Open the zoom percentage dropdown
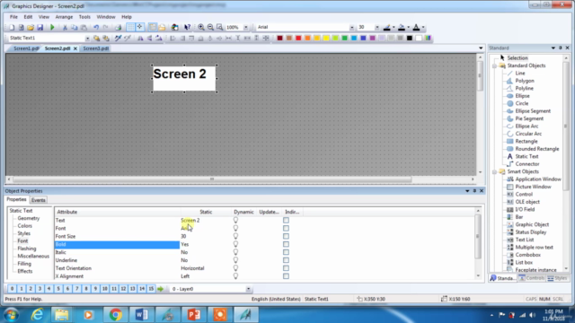575x323 pixels. [245, 28]
